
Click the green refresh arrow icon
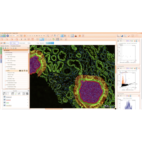[x=53, y=39]
